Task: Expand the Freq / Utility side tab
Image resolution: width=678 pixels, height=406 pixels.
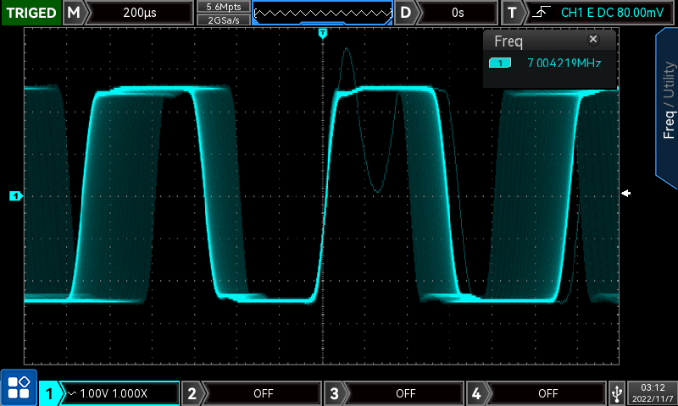Action: (x=668, y=106)
